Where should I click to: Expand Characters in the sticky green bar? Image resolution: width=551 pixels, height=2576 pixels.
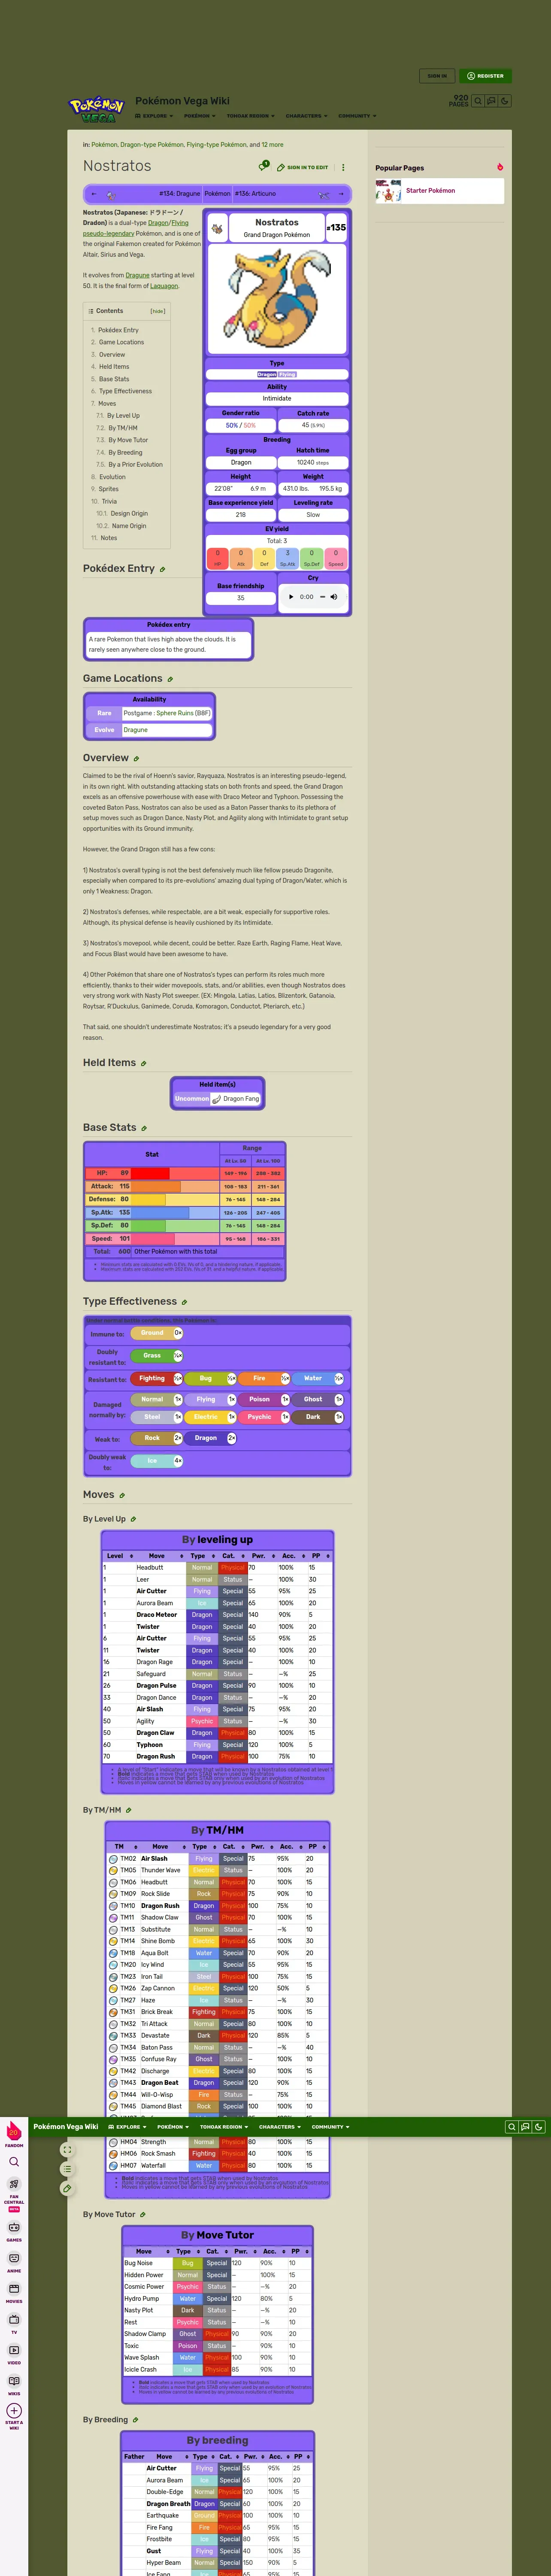[x=279, y=2127]
